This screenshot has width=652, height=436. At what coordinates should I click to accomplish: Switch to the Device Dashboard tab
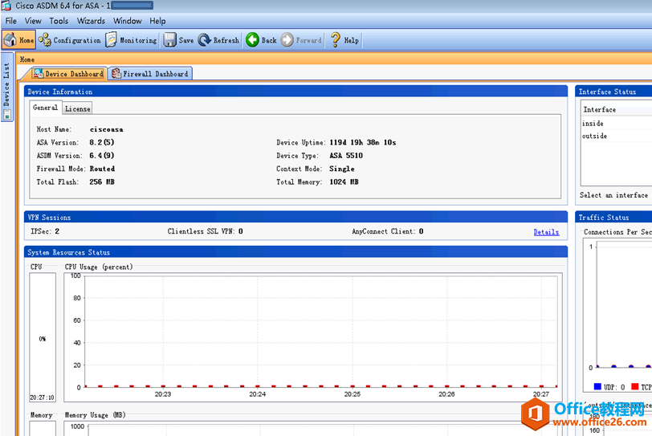(68, 74)
